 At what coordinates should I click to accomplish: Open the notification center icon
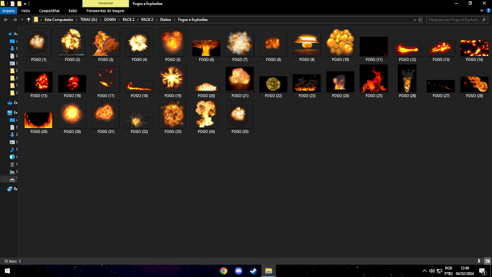tap(483, 271)
